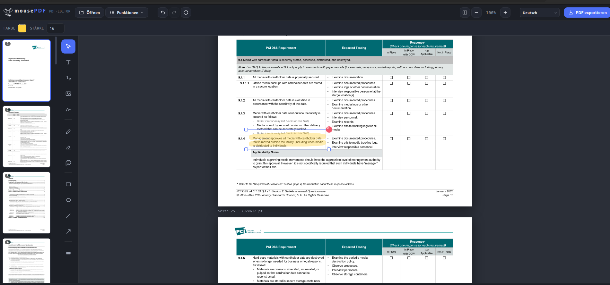Select the pointer selection tool

[x=68, y=46]
